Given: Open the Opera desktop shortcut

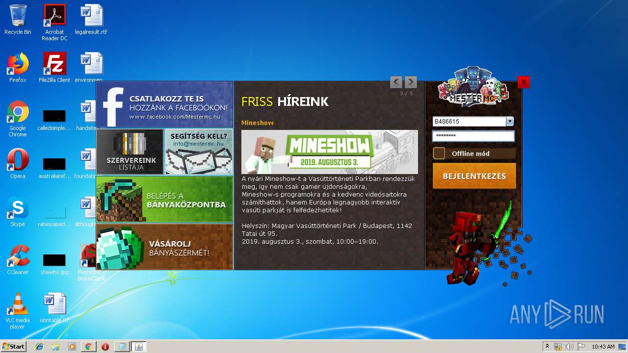Looking at the screenshot, I should click(x=18, y=164).
